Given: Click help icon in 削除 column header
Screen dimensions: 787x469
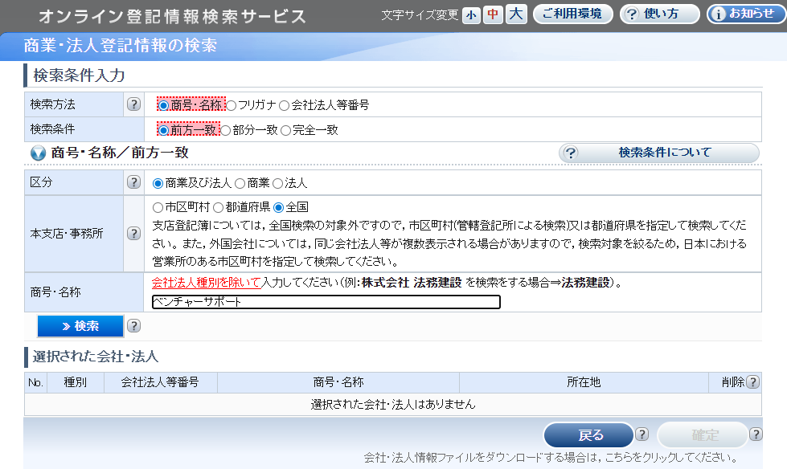Looking at the screenshot, I should pyautogui.click(x=752, y=382).
